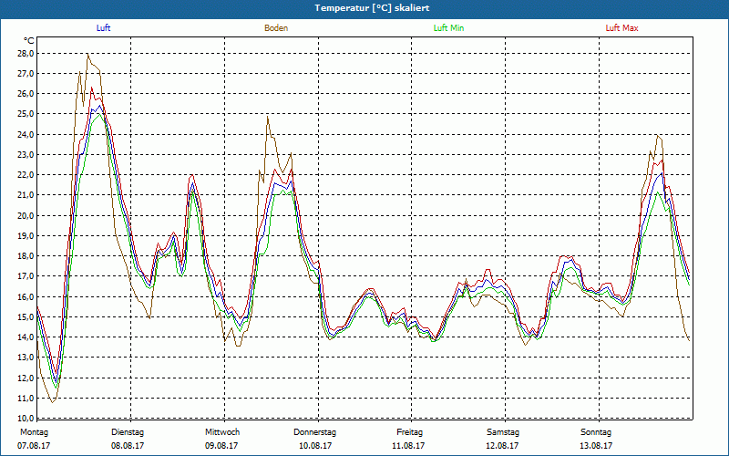Click the date '09.08.17'

click(221, 446)
